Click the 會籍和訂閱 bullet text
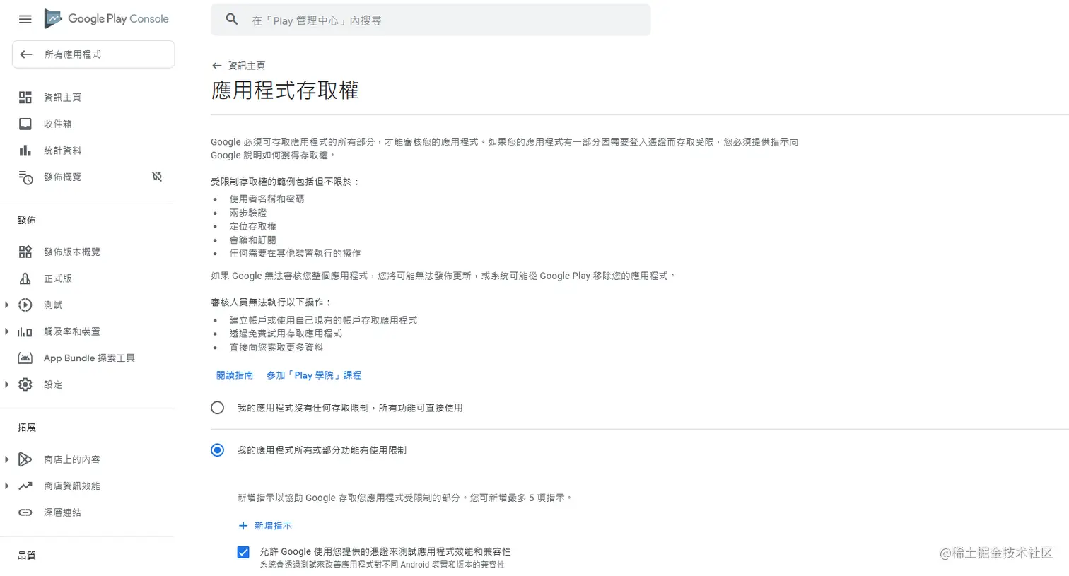Viewport: 1069px width, 576px height. 252,240
